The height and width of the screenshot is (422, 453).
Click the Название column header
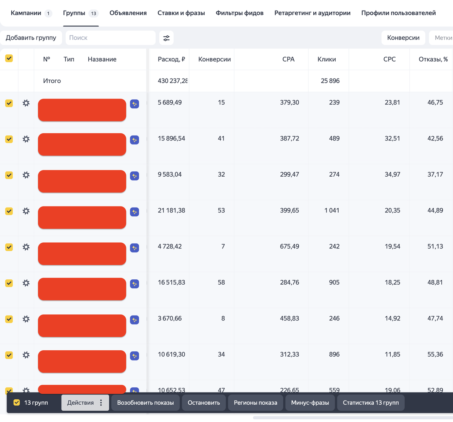click(102, 59)
